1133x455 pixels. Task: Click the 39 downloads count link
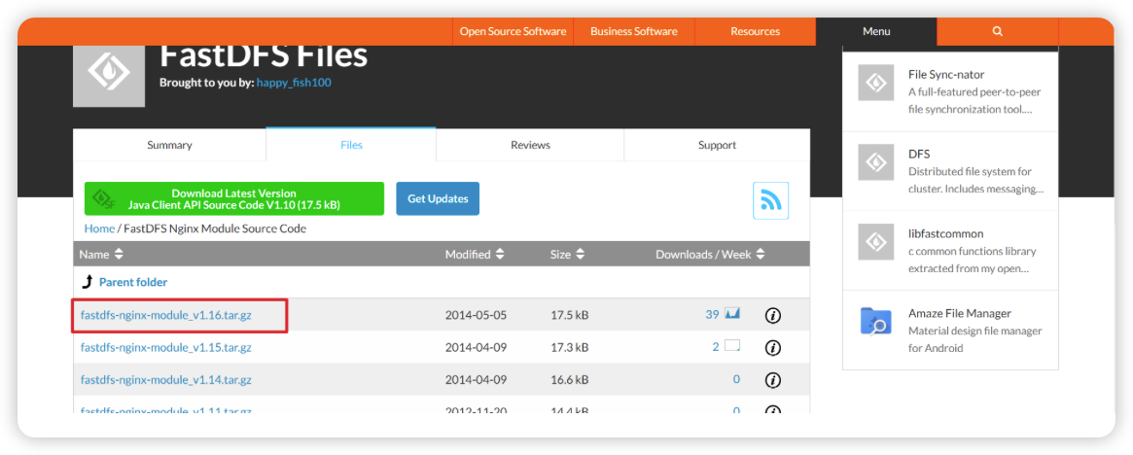(x=713, y=314)
